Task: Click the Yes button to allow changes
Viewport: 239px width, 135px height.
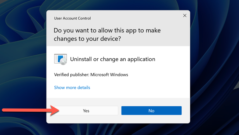Action: [x=86, y=110]
